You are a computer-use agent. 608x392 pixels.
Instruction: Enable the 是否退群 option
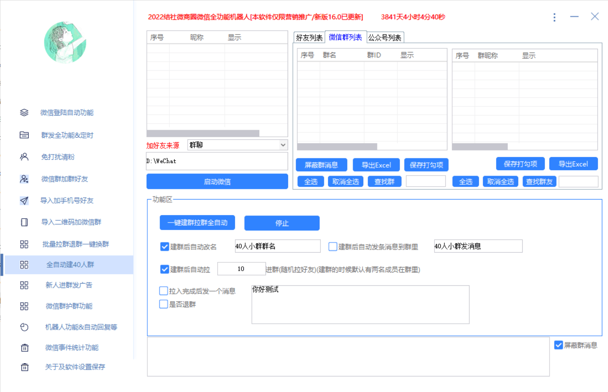click(163, 304)
